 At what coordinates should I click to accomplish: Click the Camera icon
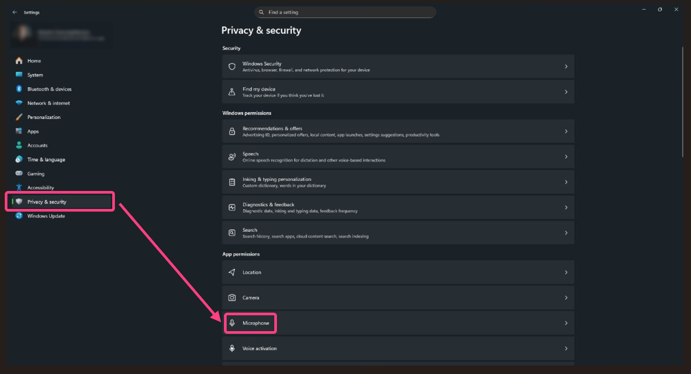[x=232, y=297]
